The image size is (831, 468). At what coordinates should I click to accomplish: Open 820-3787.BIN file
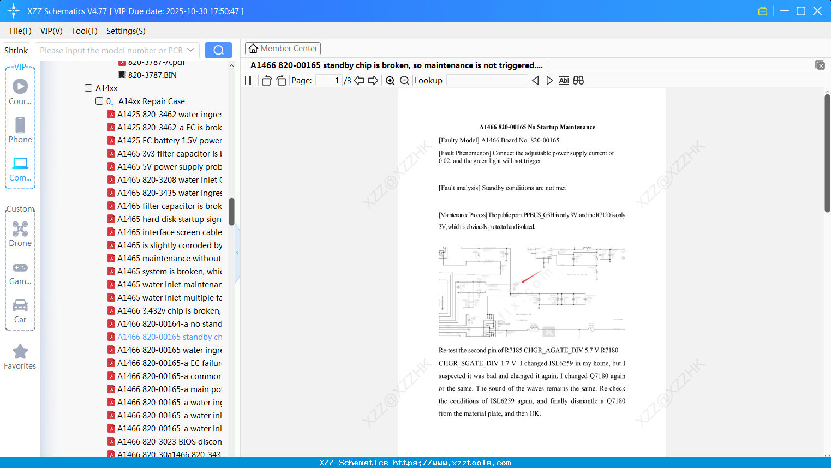[x=152, y=75]
